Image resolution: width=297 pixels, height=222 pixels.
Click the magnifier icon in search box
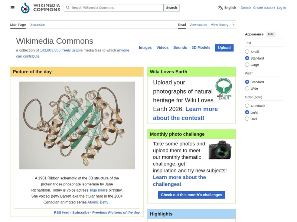(x=68, y=7)
